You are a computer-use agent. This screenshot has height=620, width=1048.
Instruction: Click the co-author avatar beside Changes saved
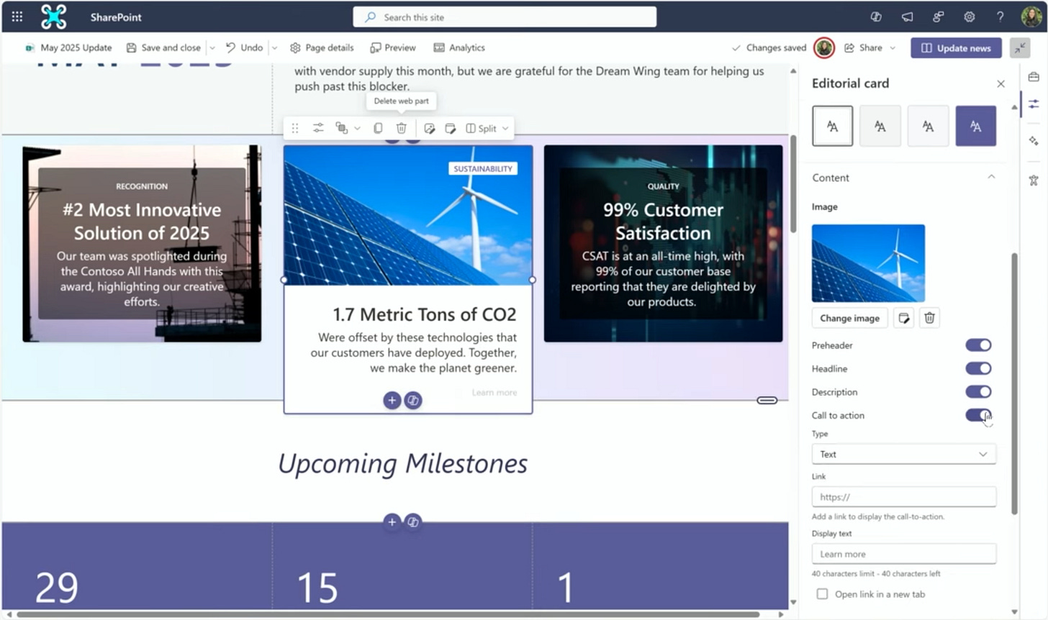(x=824, y=47)
